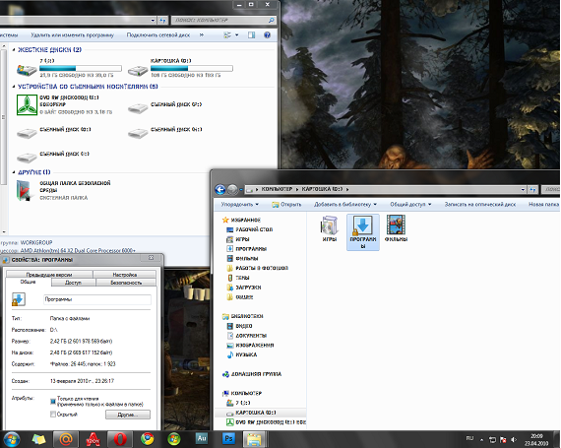The image size is (561, 448).
Task: Launch Google Chrome from the taskbar
Action: coord(147,439)
